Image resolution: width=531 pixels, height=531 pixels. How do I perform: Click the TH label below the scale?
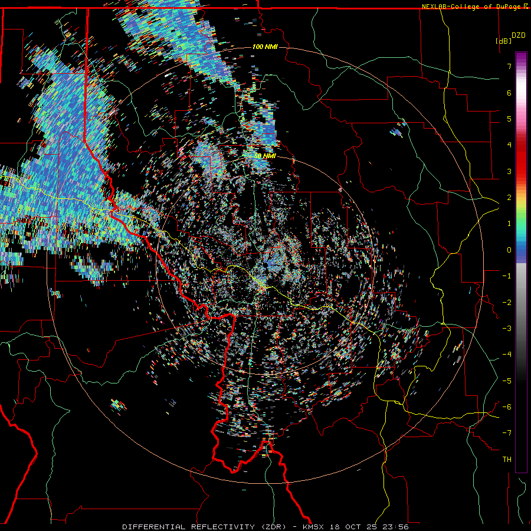click(507, 459)
